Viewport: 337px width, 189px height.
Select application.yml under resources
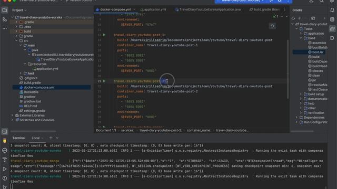47,69
